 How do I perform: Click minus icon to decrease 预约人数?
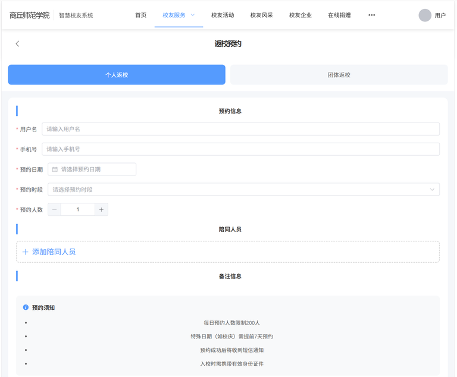(x=55, y=209)
